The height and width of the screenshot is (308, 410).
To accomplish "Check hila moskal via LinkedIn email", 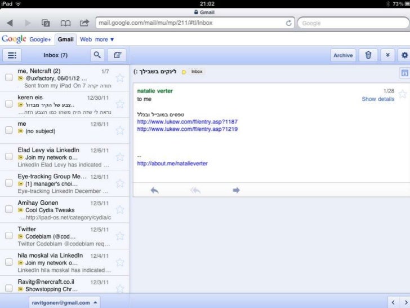I will [9, 262].
